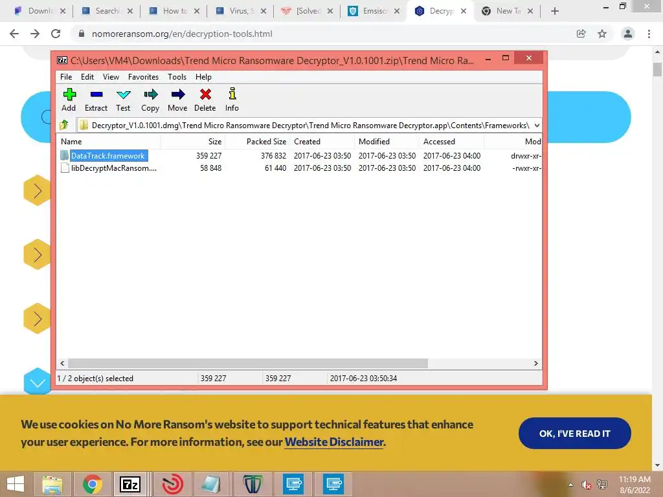This screenshot has height=497, width=663.
Task: Open the Help menu
Action: tap(203, 77)
